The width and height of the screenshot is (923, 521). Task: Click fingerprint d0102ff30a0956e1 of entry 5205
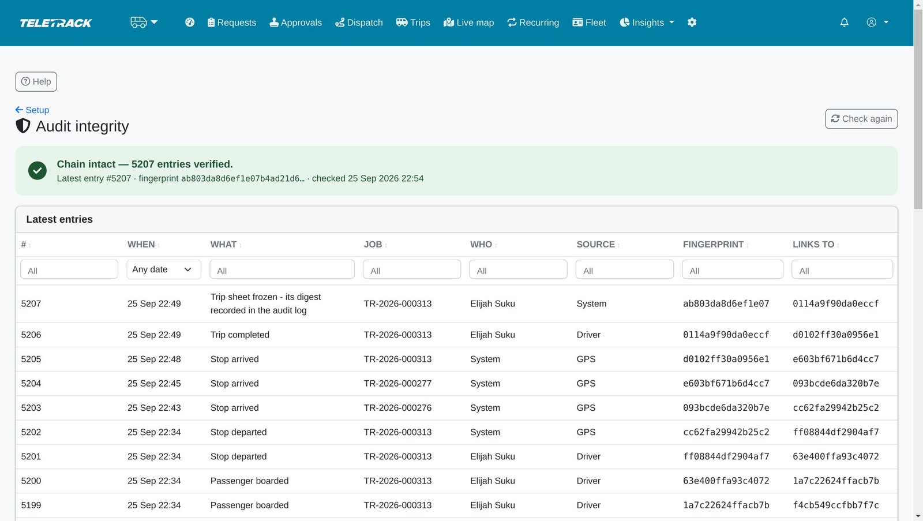click(726, 359)
